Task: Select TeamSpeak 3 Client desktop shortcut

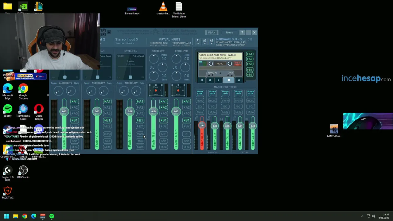Action: [23, 112]
